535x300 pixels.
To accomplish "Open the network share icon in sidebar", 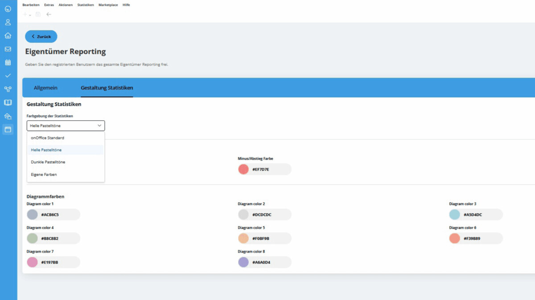I will (x=7, y=89).
